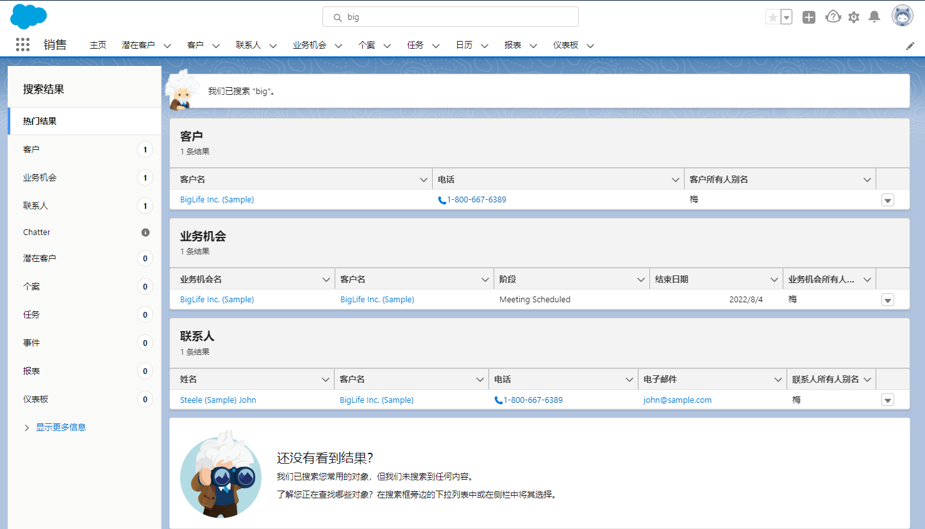Image resolution: width=925 pixels, height=529 pixels.
Task: Open the global actions plus icon
Action: coord(809,17)
